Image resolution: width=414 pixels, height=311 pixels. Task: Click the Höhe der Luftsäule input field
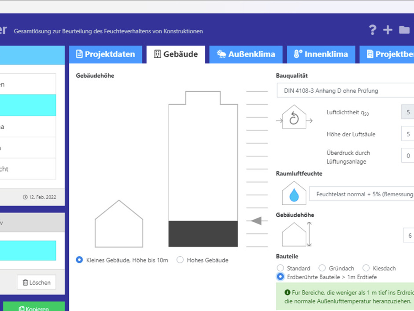coord(407,134)
